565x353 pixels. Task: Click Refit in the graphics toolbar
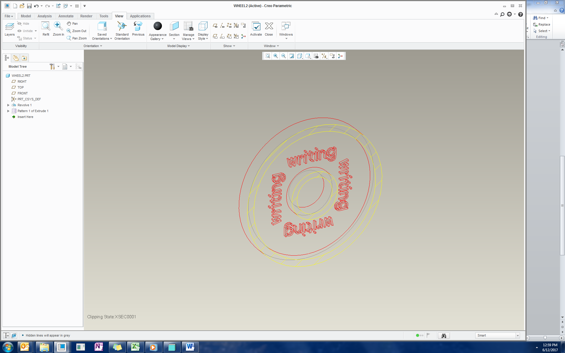267,56
